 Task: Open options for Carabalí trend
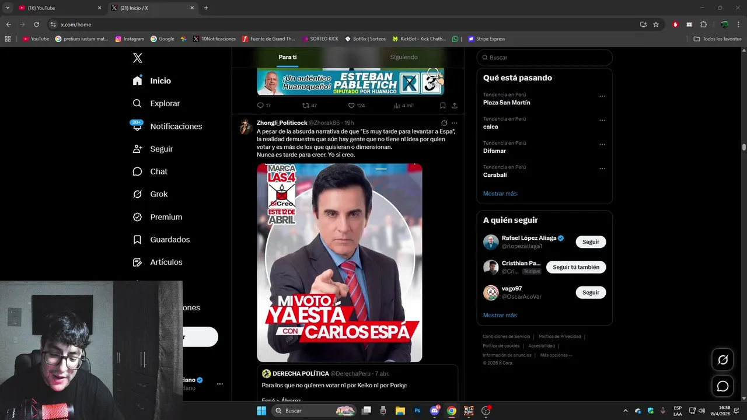(602, 169)
